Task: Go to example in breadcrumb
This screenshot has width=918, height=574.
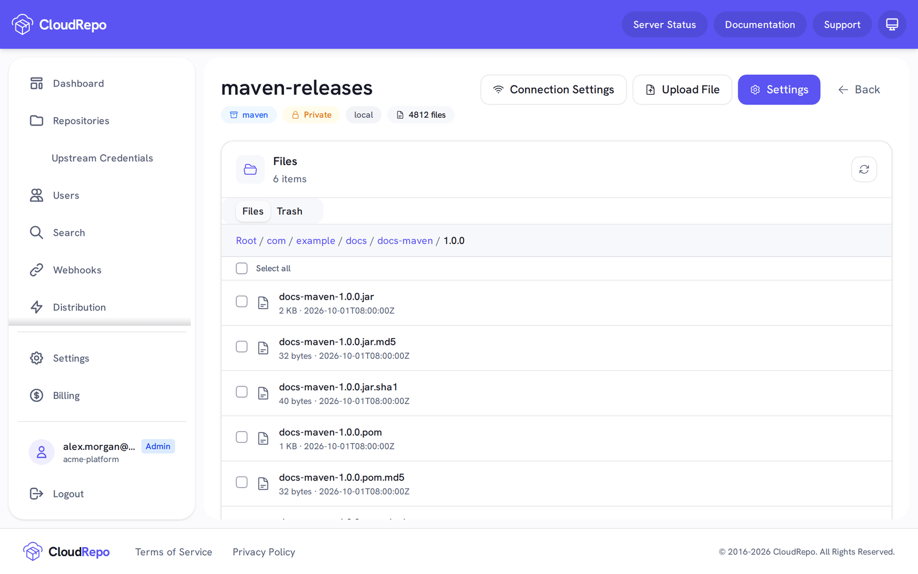Action: point(316,241)
